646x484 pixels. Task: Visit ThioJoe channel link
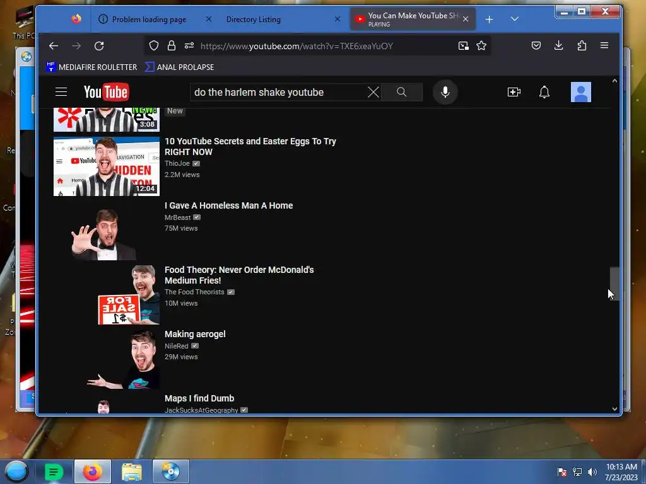177,163
